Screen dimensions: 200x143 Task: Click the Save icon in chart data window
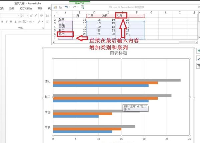coord(61,7)
